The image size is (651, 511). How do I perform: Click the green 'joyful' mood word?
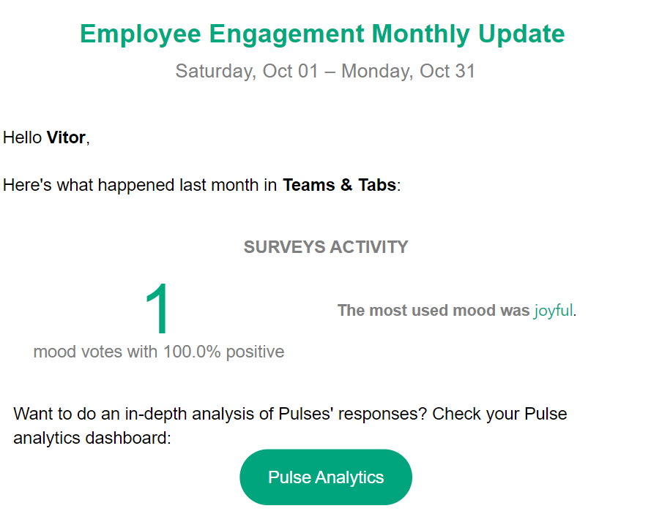[554, 311]
